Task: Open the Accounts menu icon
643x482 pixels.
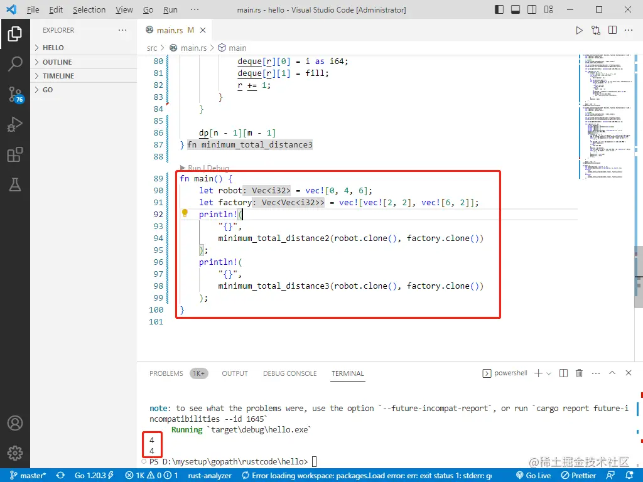Action: click(x=15, y=423)
